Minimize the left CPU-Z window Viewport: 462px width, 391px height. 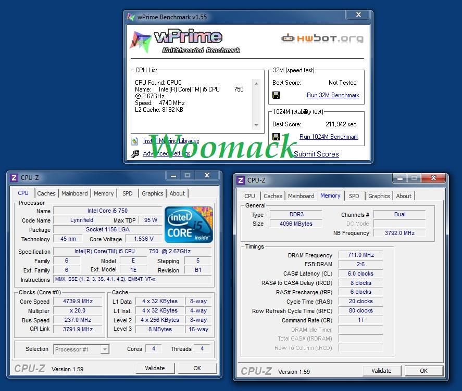click(x=173, y=176)
